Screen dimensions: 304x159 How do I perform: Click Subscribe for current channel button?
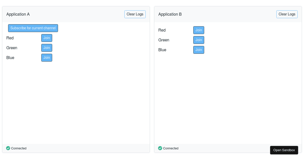(33, 28)
